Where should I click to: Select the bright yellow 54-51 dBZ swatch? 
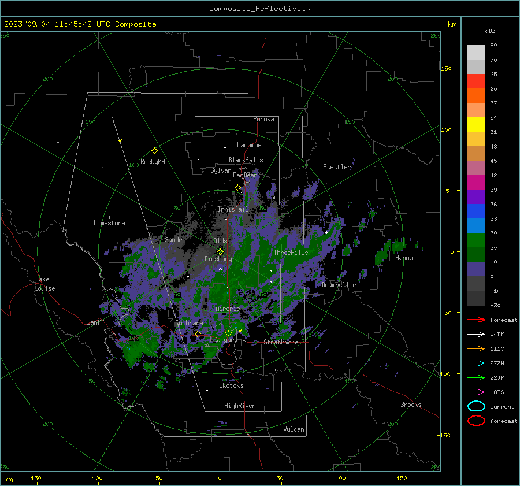point(476,125)
